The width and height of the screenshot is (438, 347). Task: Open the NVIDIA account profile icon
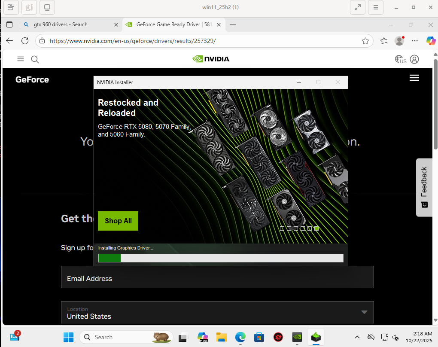point(414,59)
